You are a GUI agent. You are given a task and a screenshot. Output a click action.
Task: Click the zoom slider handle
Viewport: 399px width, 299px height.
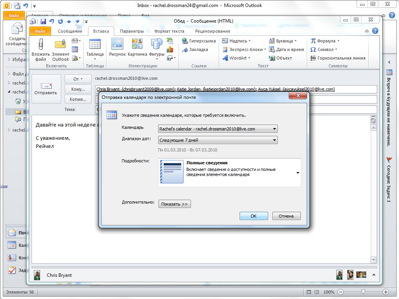364,292
